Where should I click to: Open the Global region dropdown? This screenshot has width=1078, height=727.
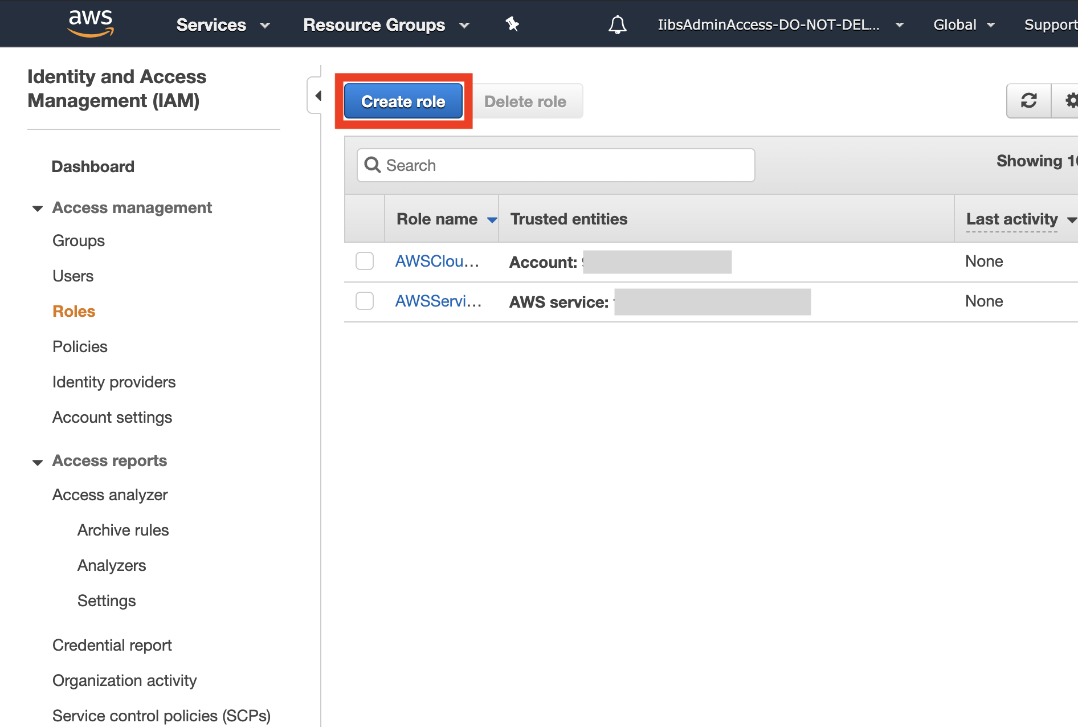tap(964, 25)
